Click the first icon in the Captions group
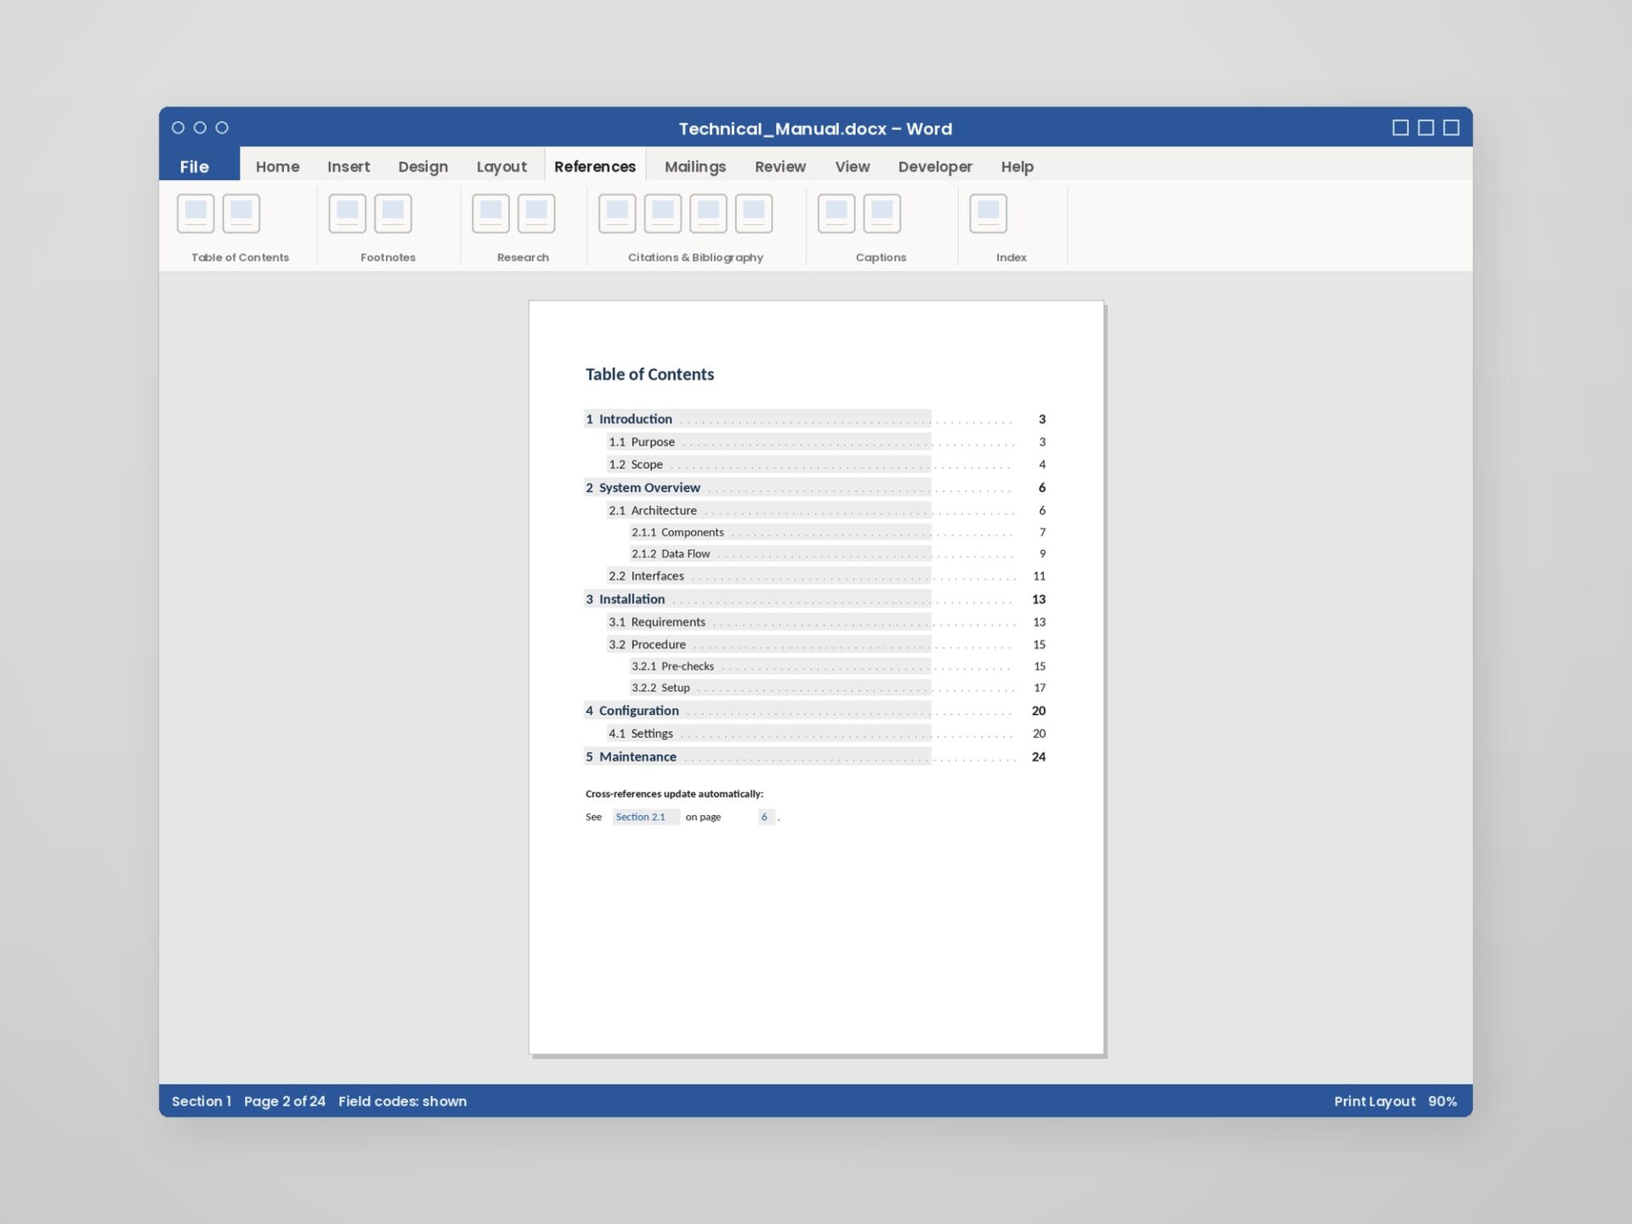Viewport: 1632px width, 1224px height. click(x=836, y=213)
